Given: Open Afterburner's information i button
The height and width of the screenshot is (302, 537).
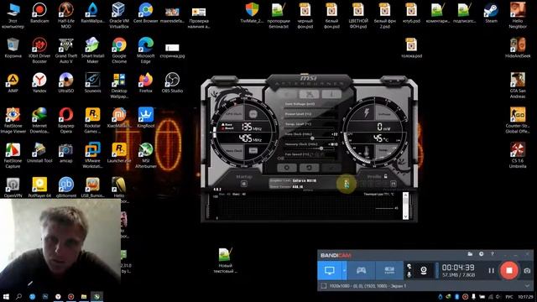Looking at the screenshot, I should (x=331, y=94).
